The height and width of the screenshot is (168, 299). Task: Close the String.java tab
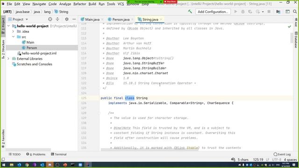[161, 20]
